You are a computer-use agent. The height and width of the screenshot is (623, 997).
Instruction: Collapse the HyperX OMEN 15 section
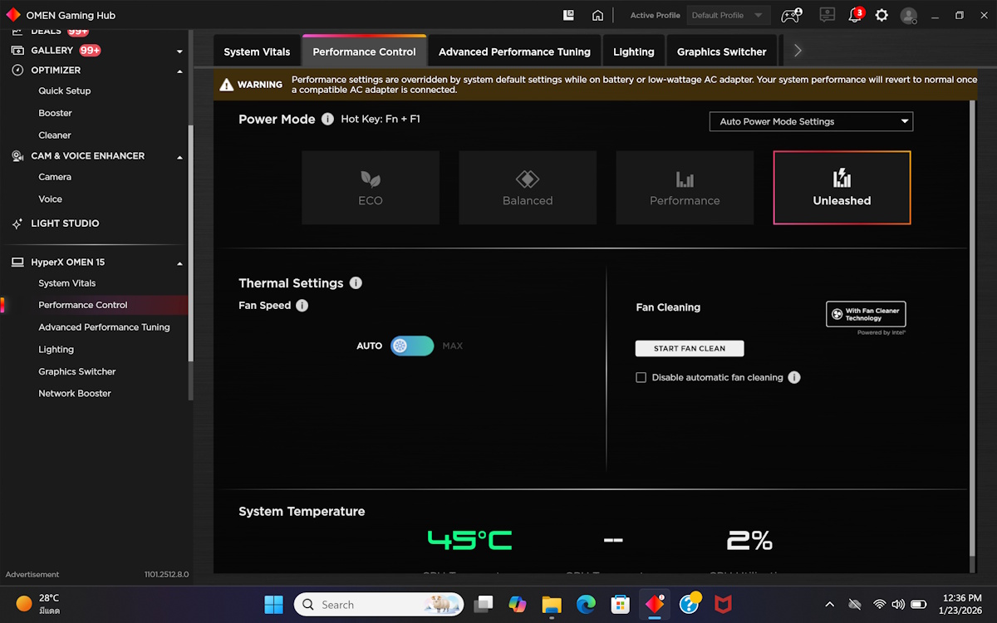(179, 263)
